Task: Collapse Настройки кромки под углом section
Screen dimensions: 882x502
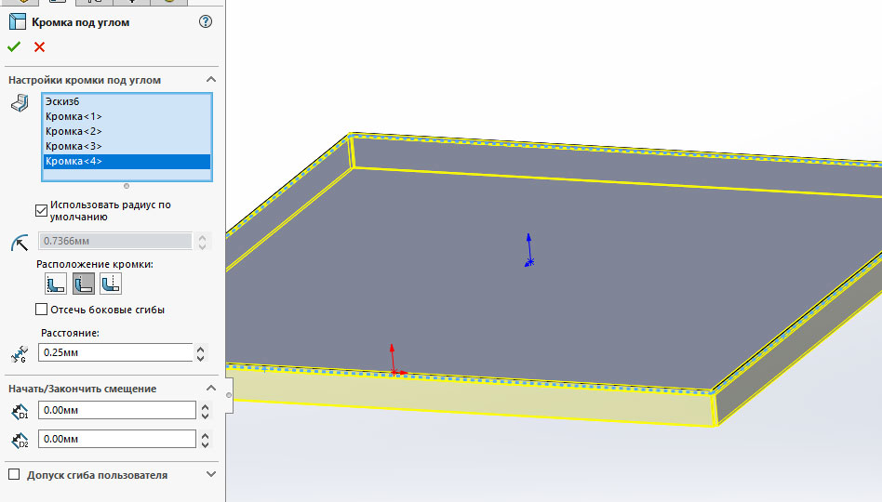Action: pyautogui.click(x=211, y=80)
